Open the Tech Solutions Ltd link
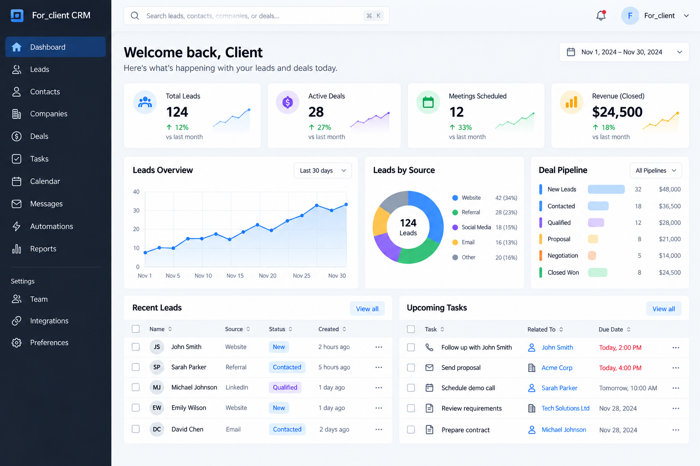Viewport: 700px width, 466px height. 566,408
